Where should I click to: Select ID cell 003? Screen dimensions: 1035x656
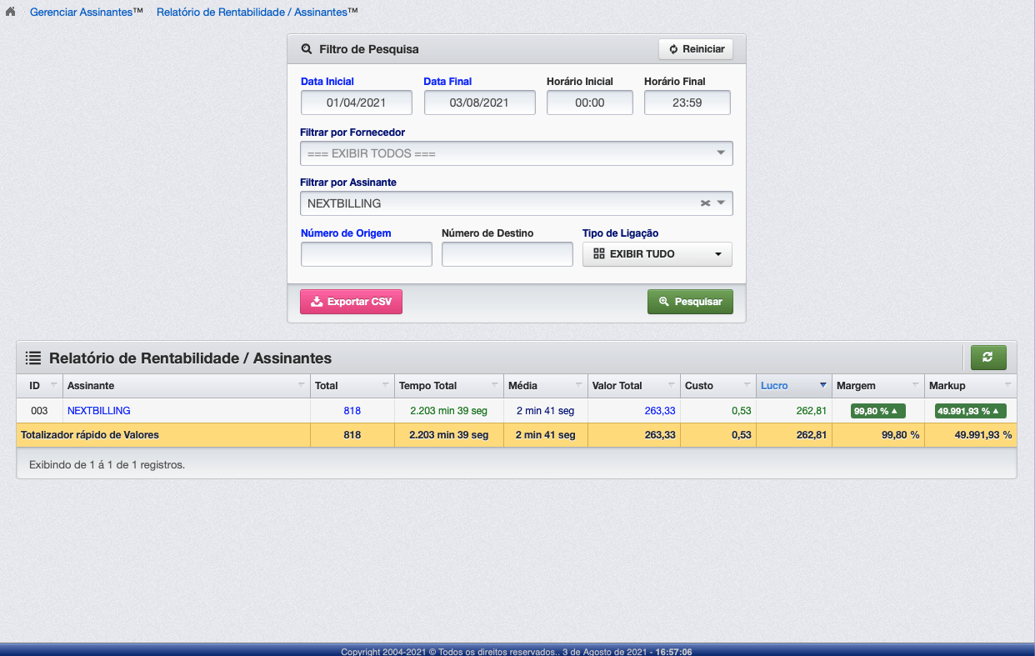point(39,410)
